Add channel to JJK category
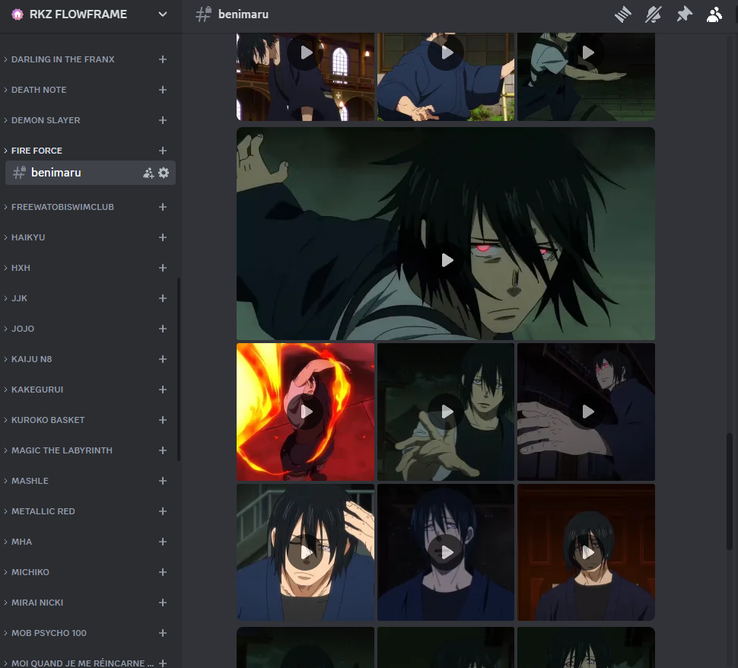 click(163, 298)
